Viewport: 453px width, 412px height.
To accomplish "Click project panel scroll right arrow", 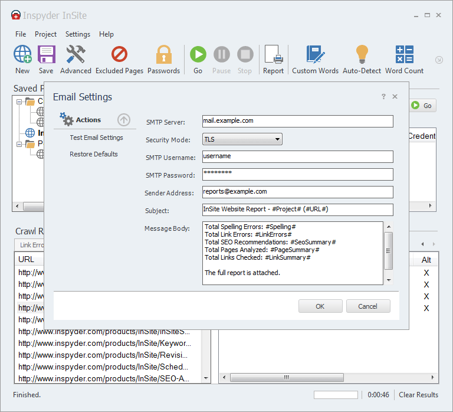I will click(431, 206).
